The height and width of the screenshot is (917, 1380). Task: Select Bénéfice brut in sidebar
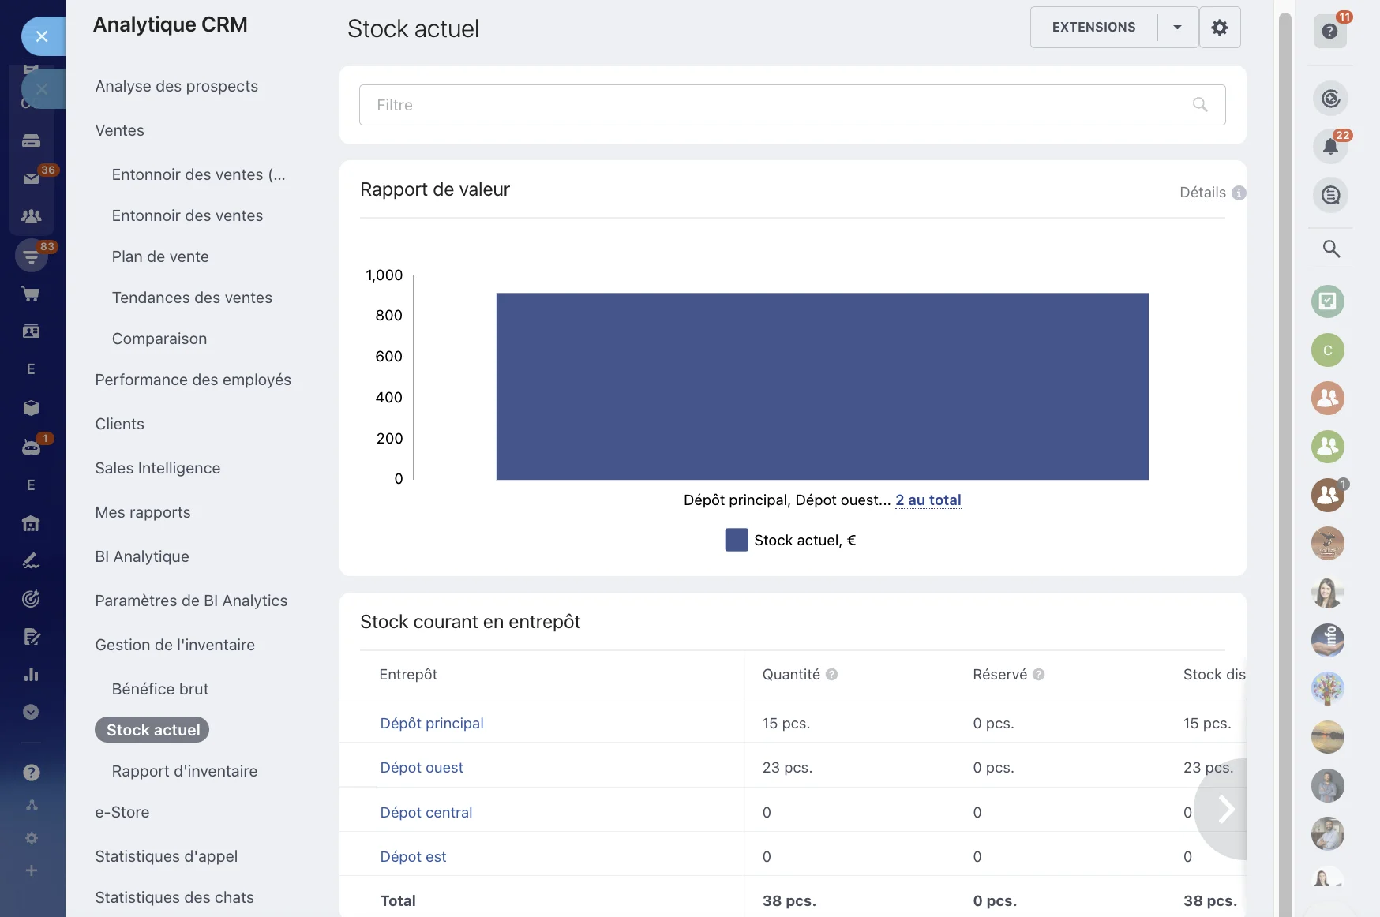point(160,689)
